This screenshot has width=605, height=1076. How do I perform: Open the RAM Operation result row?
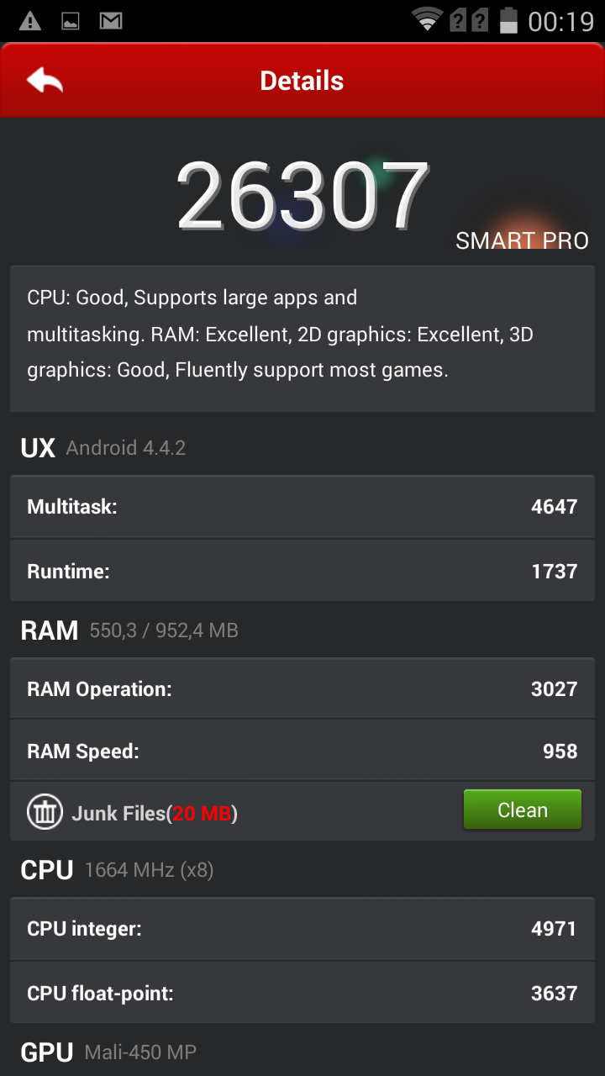(x=302, y=688)
